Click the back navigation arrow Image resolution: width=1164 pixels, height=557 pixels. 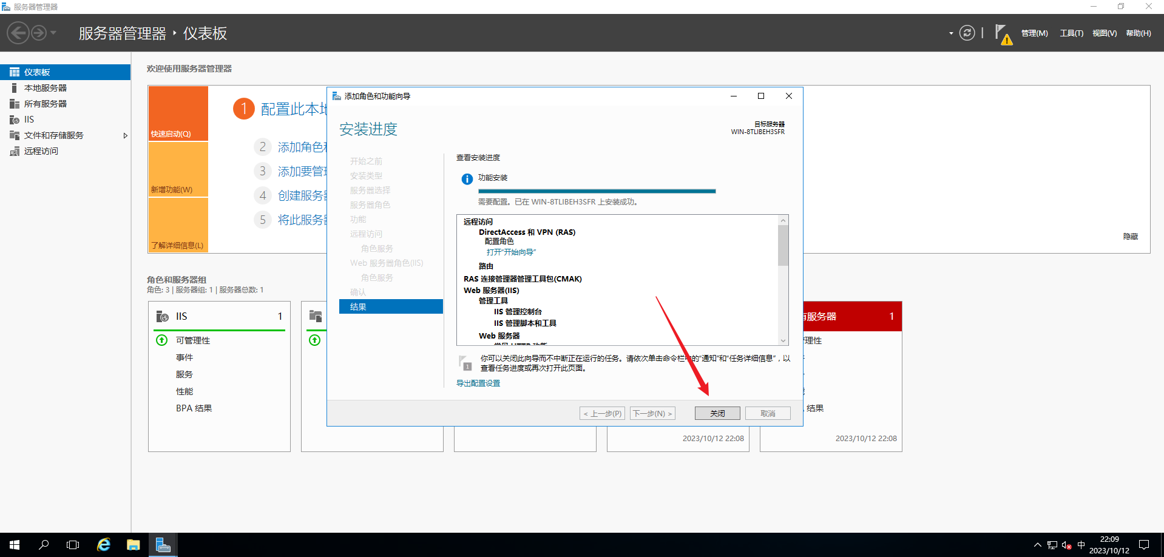[x=18, y=33]
